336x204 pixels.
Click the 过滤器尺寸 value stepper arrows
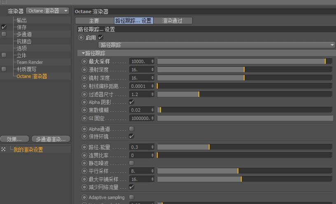tap(152, 94)
